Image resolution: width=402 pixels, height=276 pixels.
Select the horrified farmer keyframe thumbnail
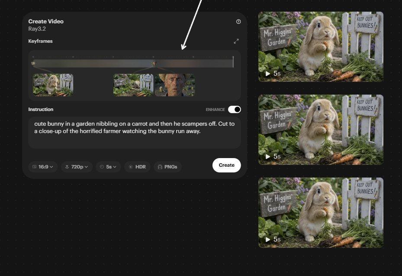point(175,85)
